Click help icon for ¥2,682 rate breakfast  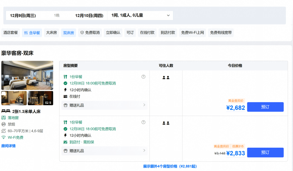[143, 77]
